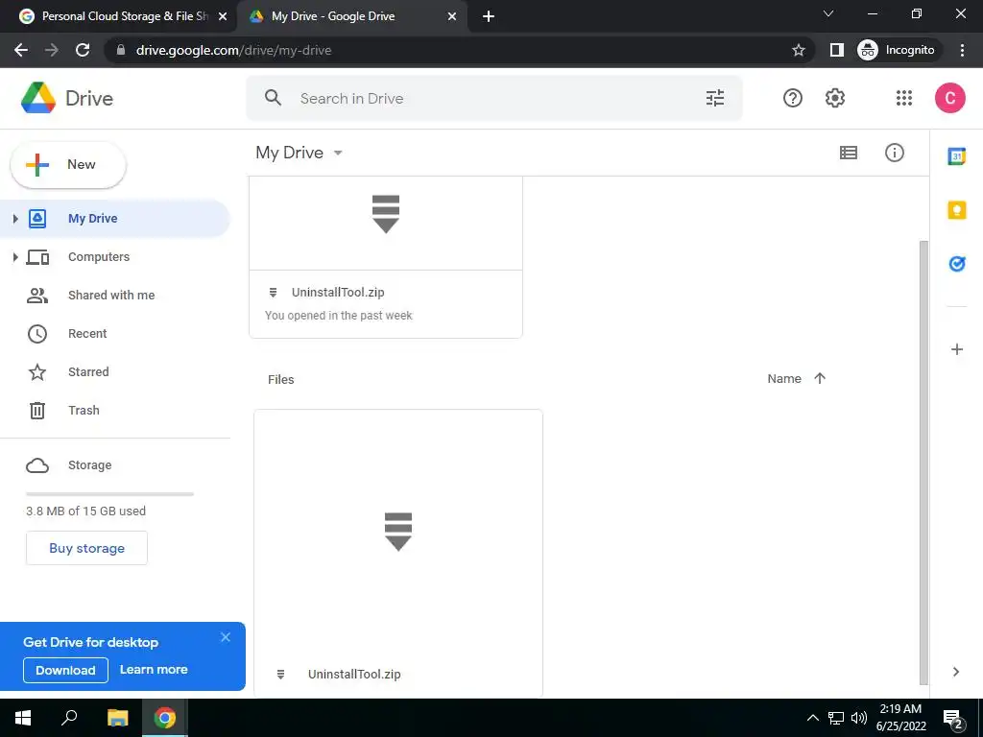Dismiss the Get Drive for desktop banner

[x=226, y=637]
